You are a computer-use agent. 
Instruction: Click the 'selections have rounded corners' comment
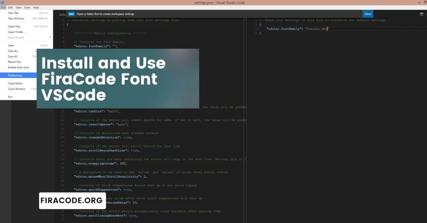point(116,133)
